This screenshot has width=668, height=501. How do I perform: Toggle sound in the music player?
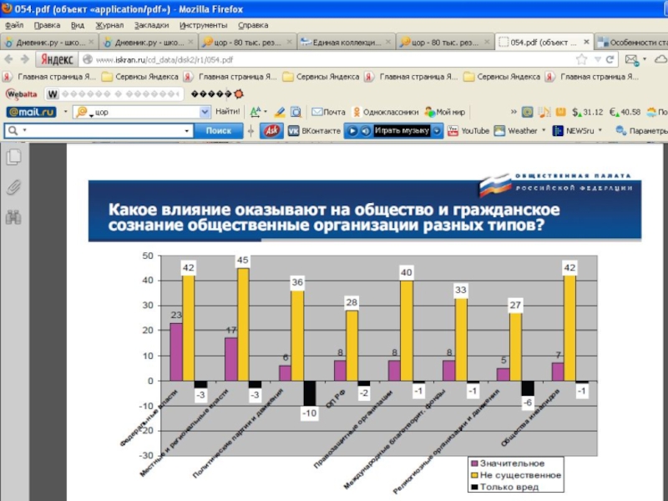(365, 131)
